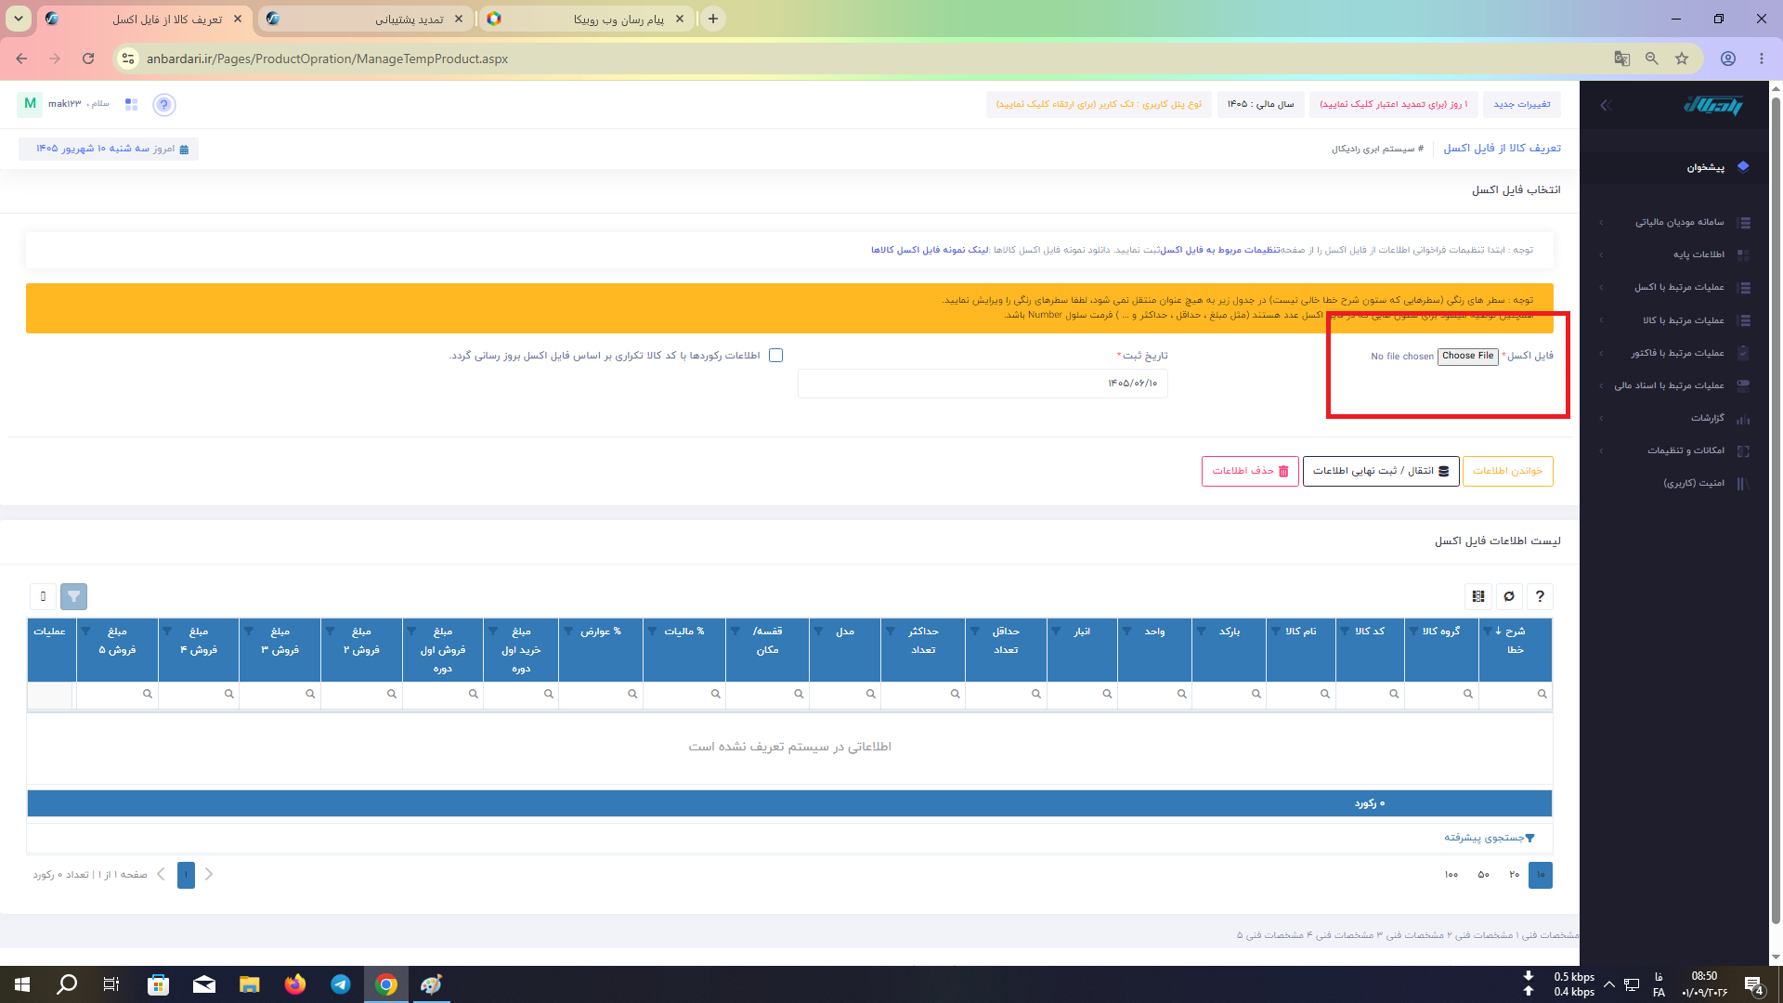1783x1003 pixels.
Task: Open filter on حداکثر تعداد column
Action: tap(890, 632)
